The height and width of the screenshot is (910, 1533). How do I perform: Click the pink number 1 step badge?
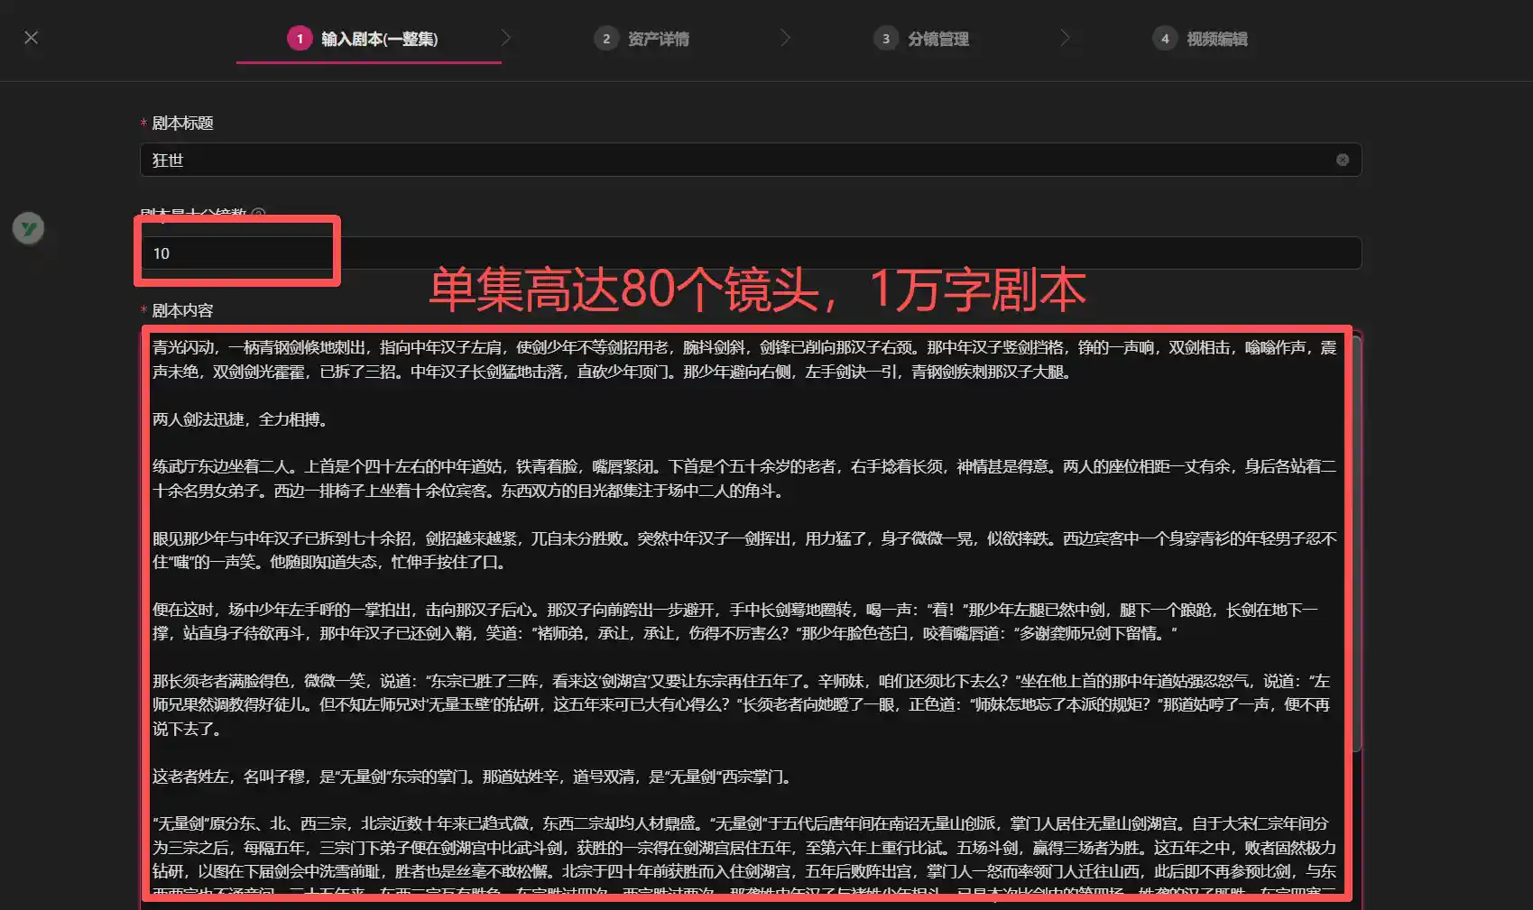coord(300,39)
